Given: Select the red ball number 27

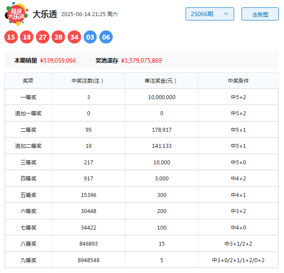Looking at the screenshot, I should 42,37.
